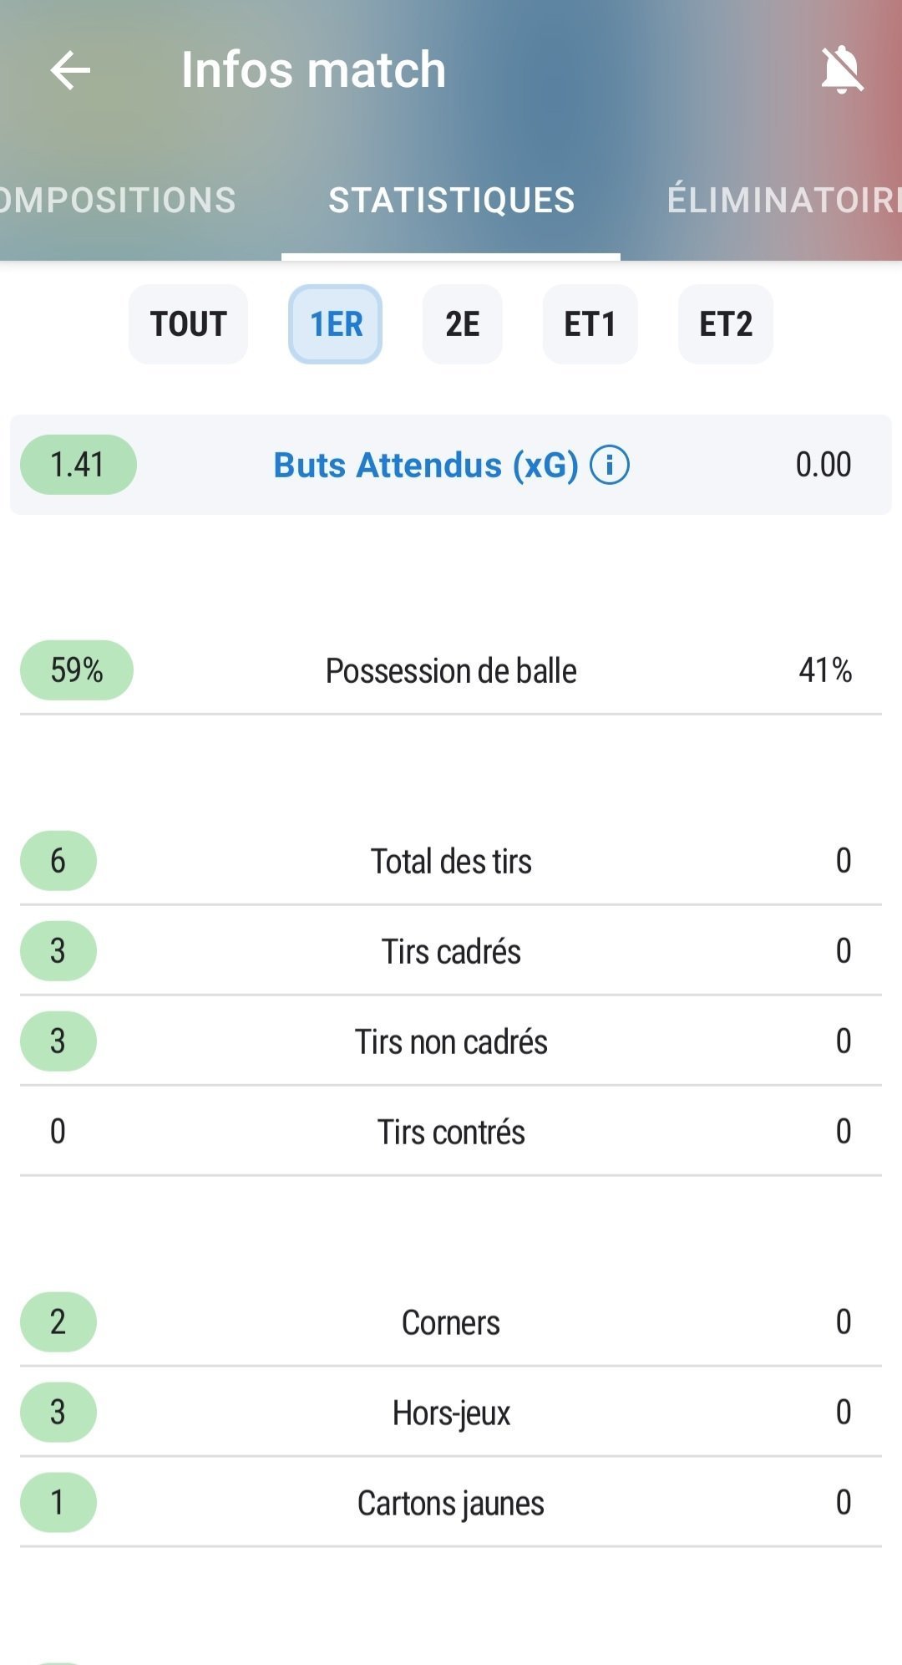Tap the Cartons jaunes row label
The height and width of the screenshot is (1665, 902).
(451, 1503)
